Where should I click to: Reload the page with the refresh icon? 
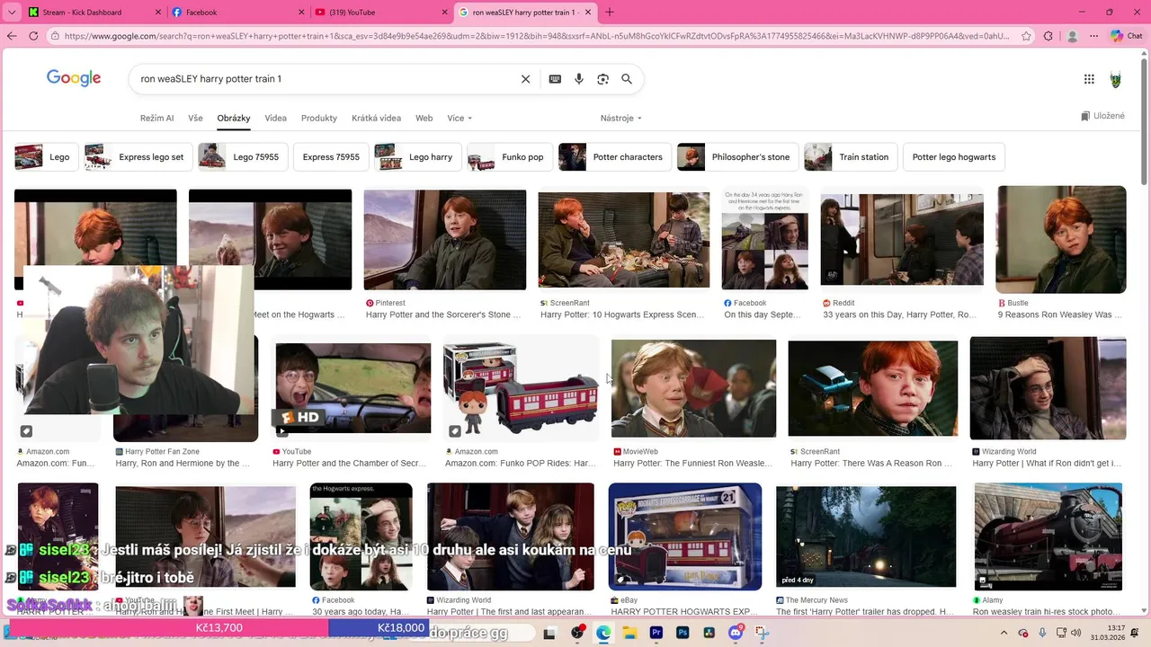point(33,36)
